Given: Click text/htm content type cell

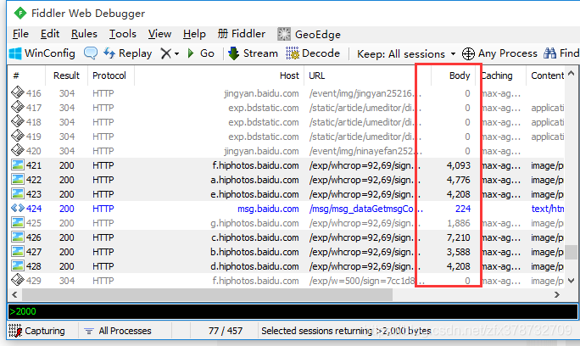Looking at the screenshot, I should [548, 209].
